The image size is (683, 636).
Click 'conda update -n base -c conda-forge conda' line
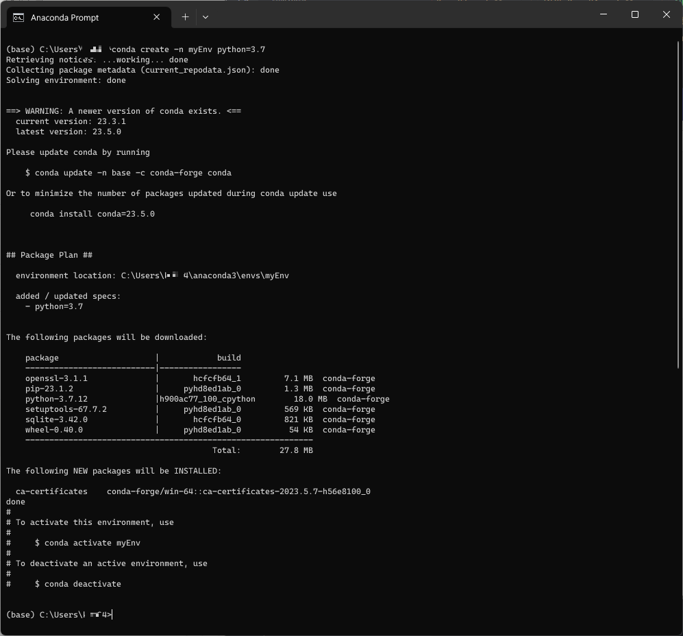click(129, 173)
